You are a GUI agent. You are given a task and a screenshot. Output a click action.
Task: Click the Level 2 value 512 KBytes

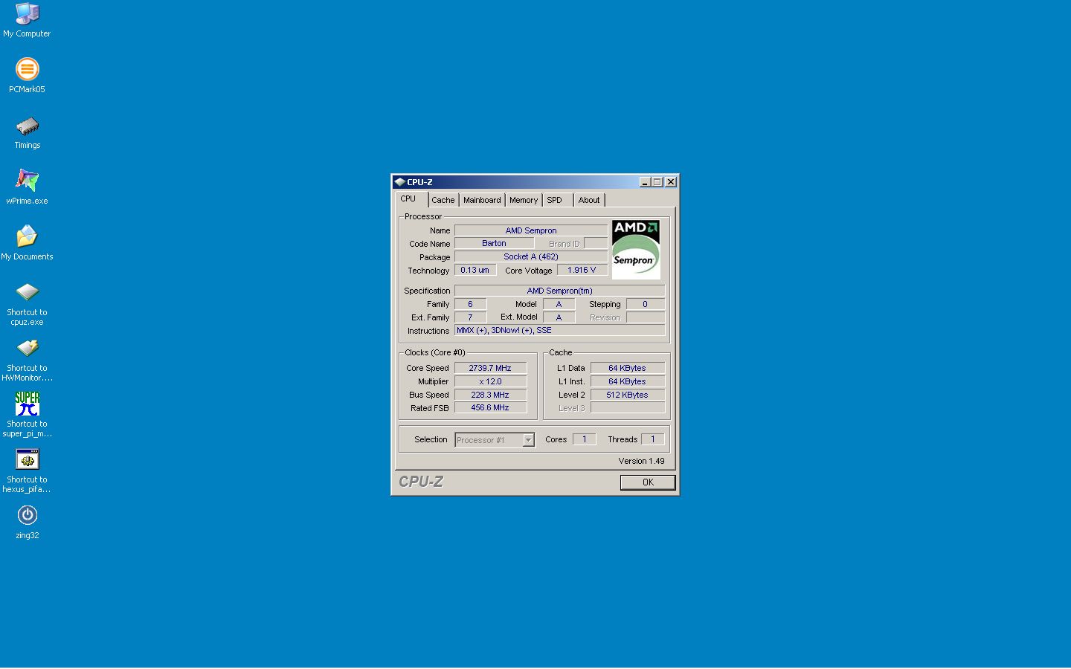tap(627, 395)
